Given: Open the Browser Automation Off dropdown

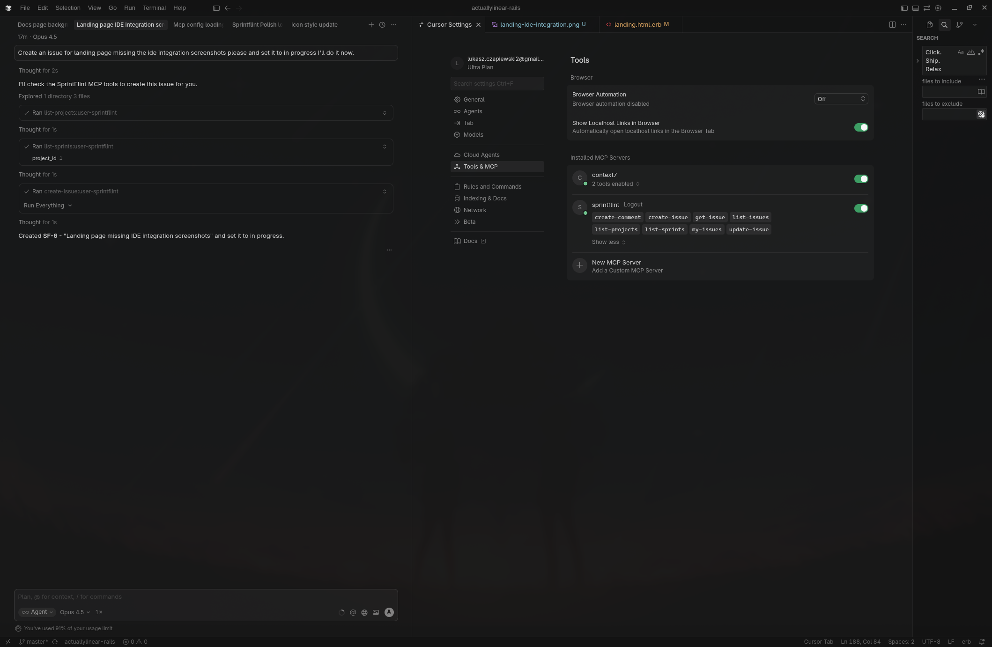Looking at the screenshot, I should pos(840,99).
